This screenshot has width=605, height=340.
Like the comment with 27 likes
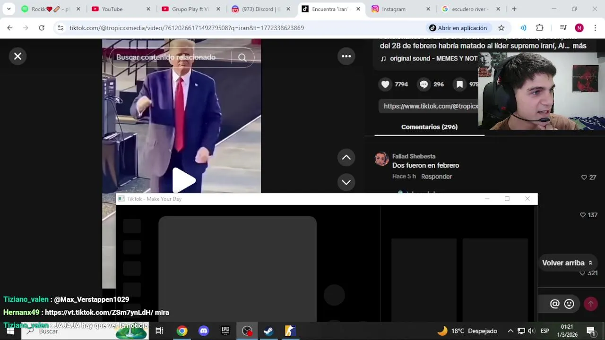coord(584,177)
